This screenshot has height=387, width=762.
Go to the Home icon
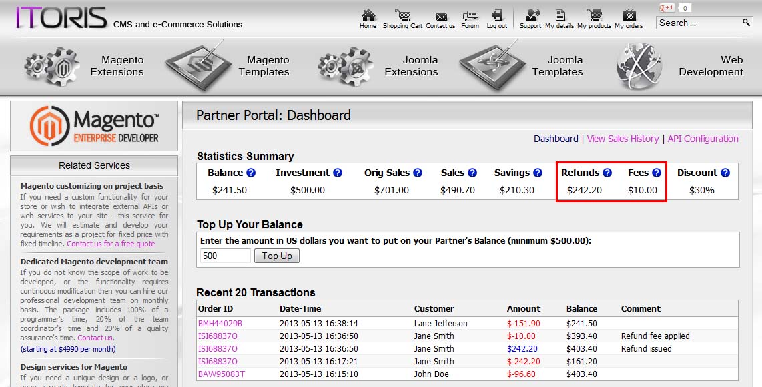[x=368, y=15]
